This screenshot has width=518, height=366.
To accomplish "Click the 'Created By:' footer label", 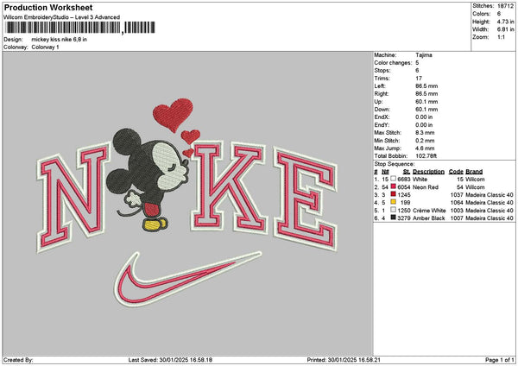I will point(18,360).
